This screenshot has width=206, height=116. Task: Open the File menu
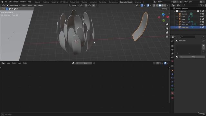(x=6, y=2)
